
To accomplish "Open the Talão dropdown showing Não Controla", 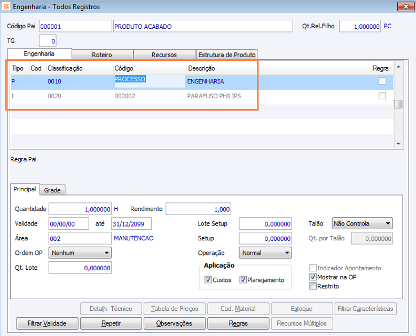I will point(362,223).
